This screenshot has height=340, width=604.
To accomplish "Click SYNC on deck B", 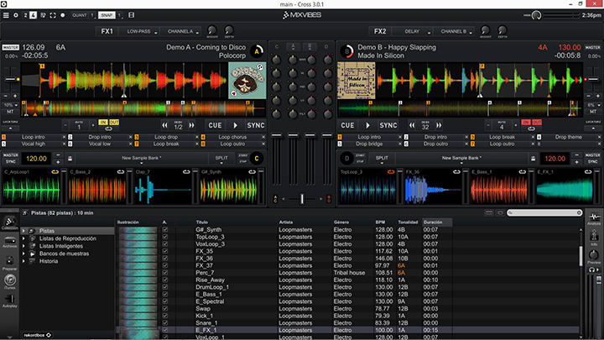I will pos(388,125).
